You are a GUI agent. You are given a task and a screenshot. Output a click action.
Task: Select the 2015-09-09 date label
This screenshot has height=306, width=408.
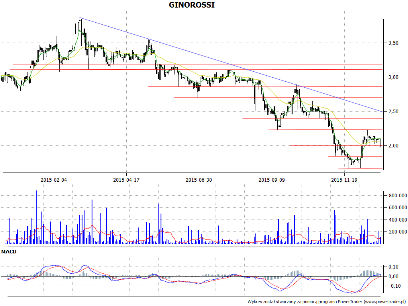(x=272, y=180)
